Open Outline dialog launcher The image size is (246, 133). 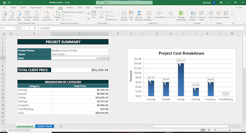[233, 23]
